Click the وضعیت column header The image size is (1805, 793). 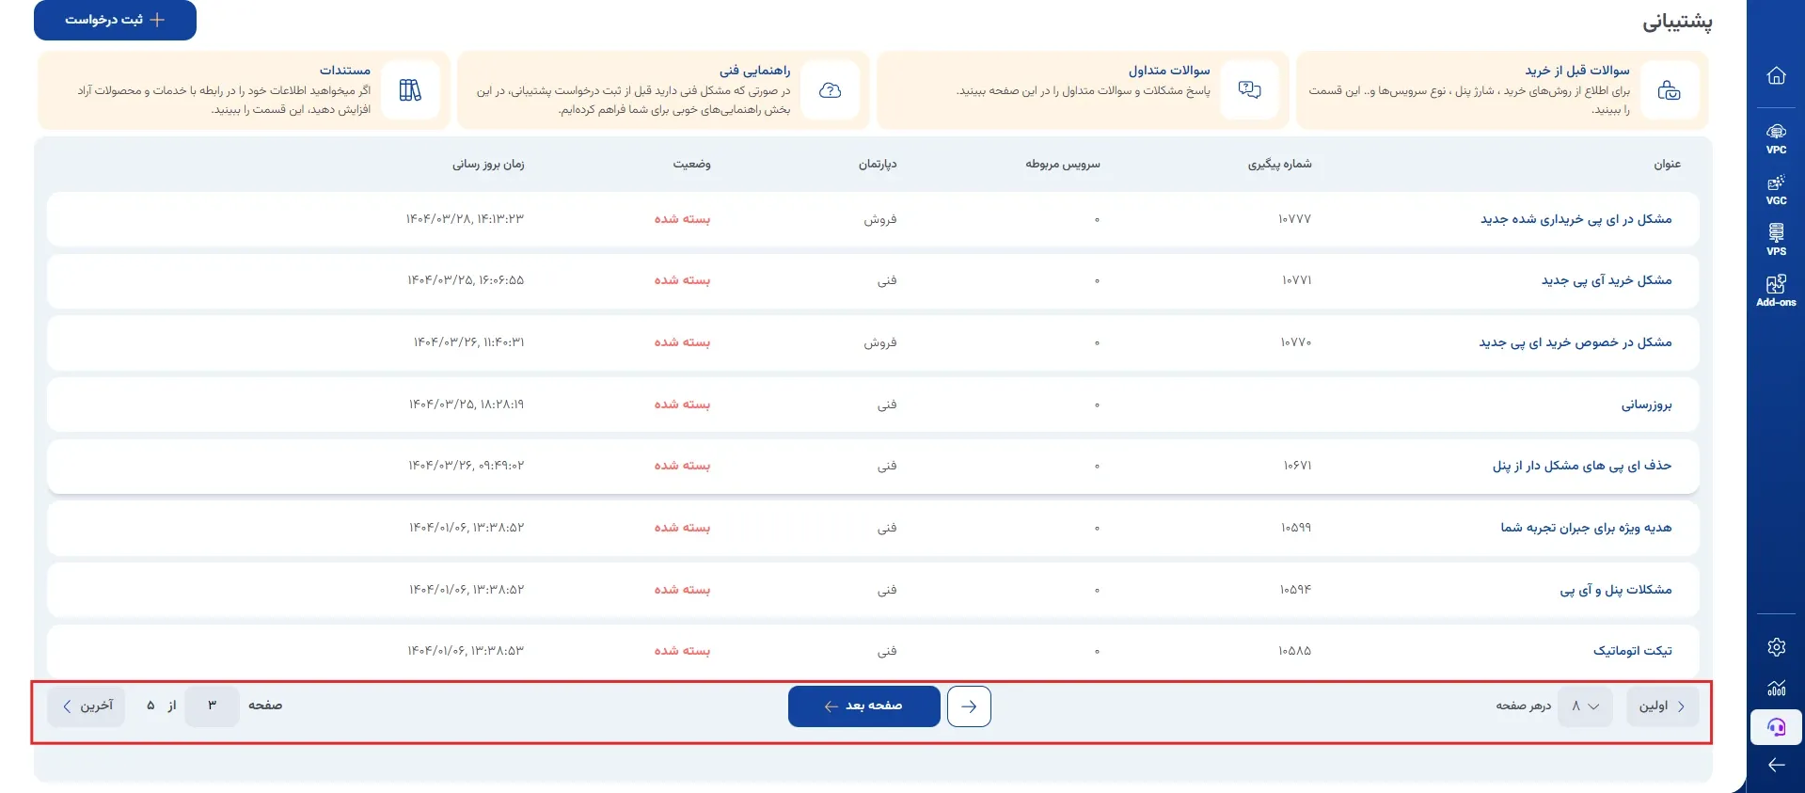[x=691, y=165]
